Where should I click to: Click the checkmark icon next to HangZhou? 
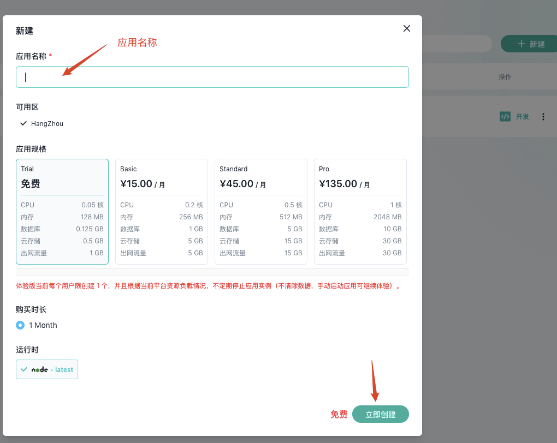(23, 124)
